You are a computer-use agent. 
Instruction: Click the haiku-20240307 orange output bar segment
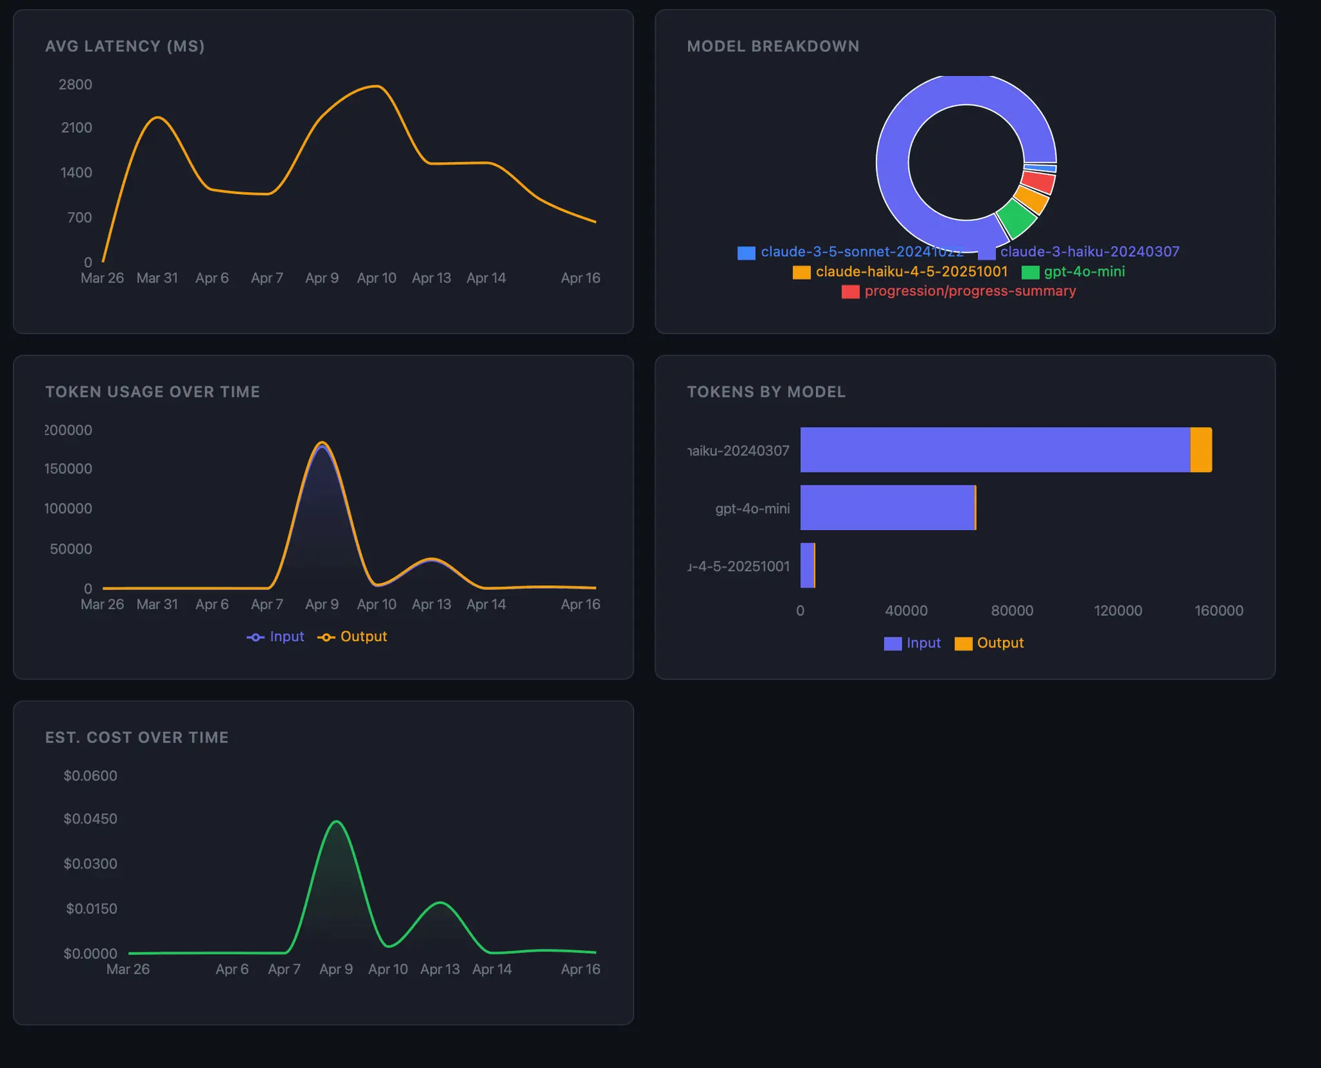(x=1201, y=450)
